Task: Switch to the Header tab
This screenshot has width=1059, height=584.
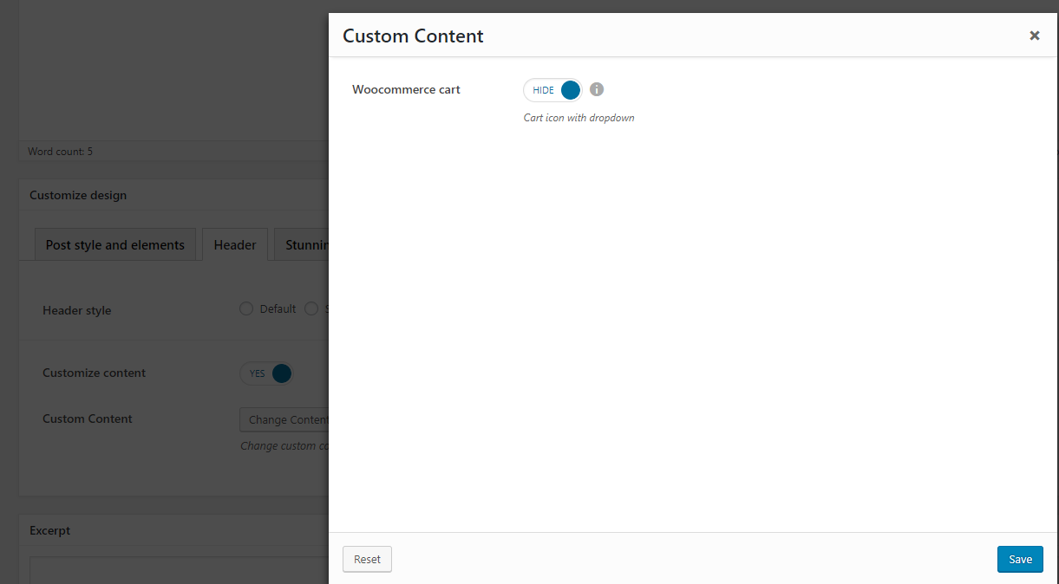Action: (x=235, y=244)
